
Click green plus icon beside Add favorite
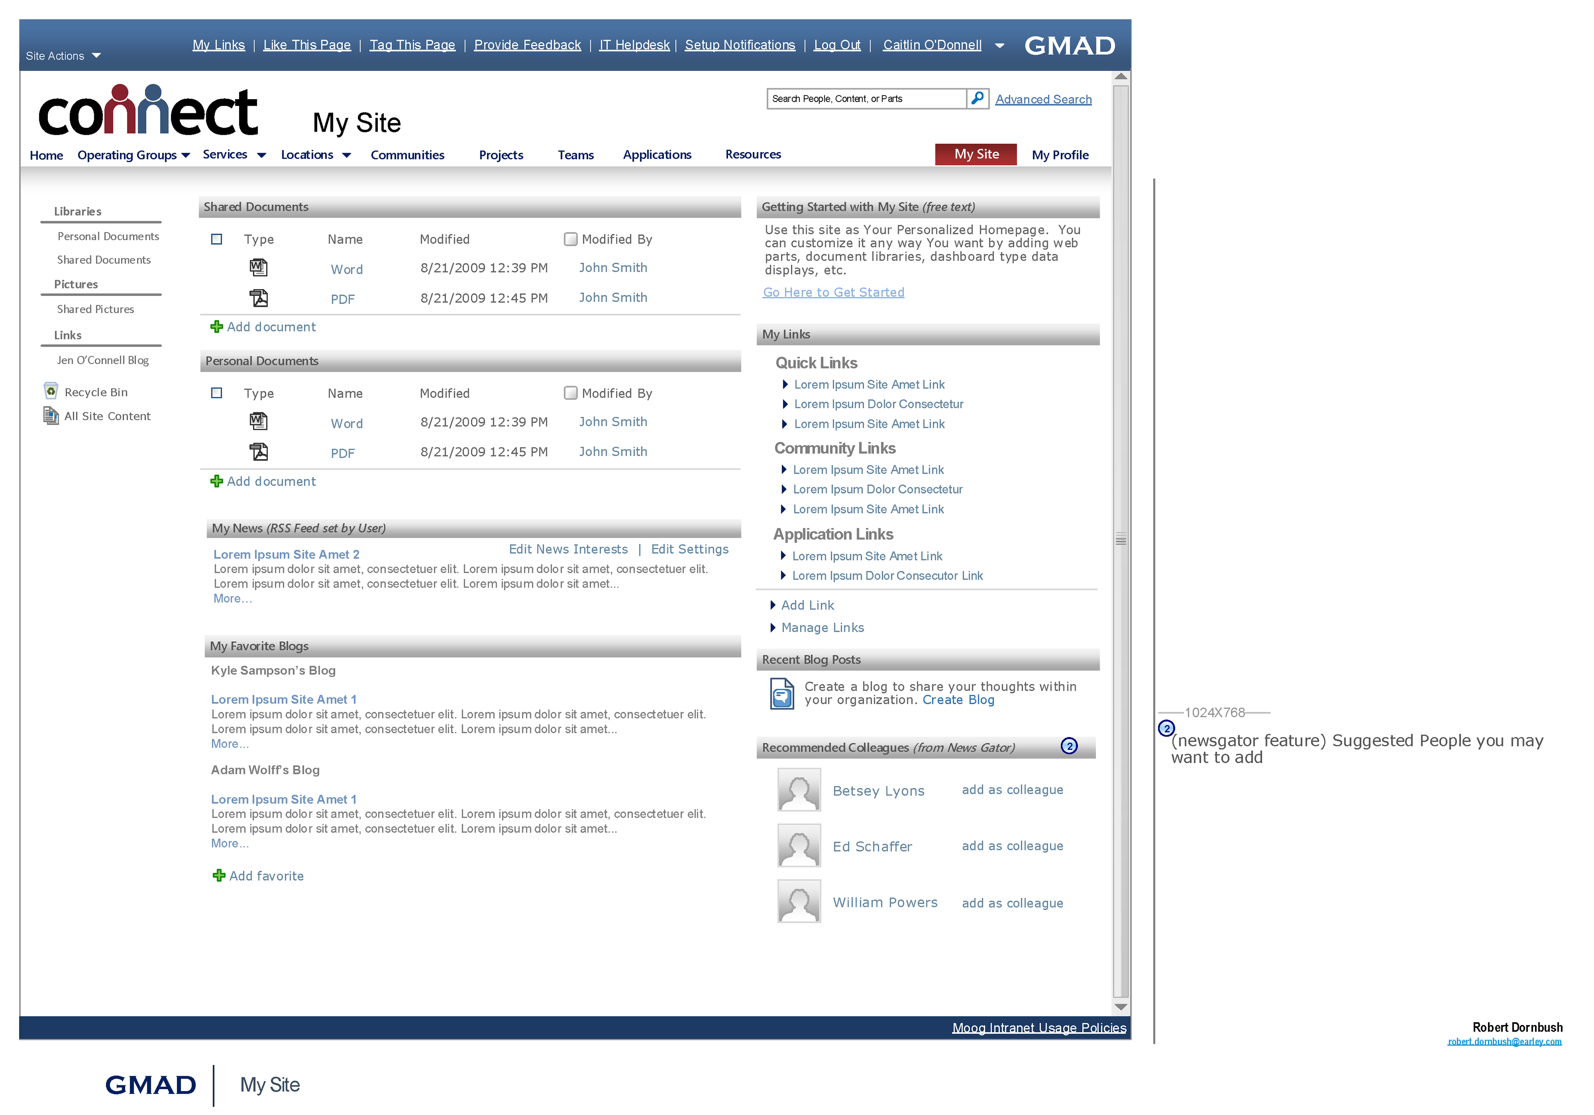tap(219, 876)
